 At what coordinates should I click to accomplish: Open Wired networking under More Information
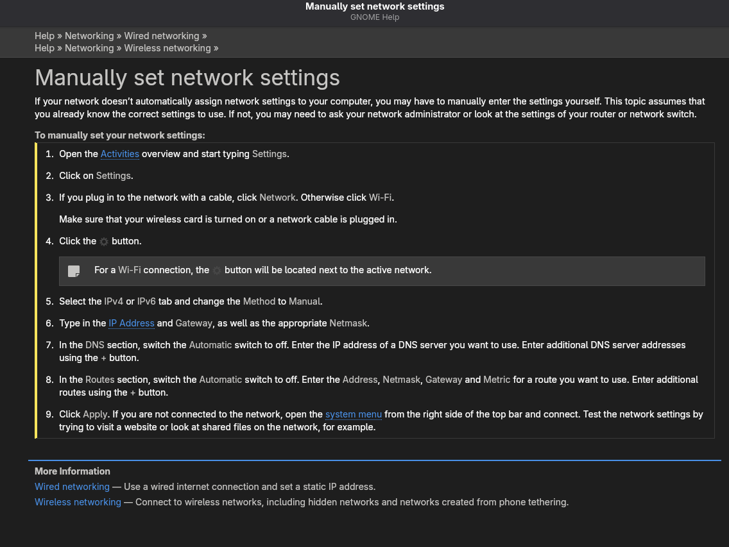coord(72,487)
